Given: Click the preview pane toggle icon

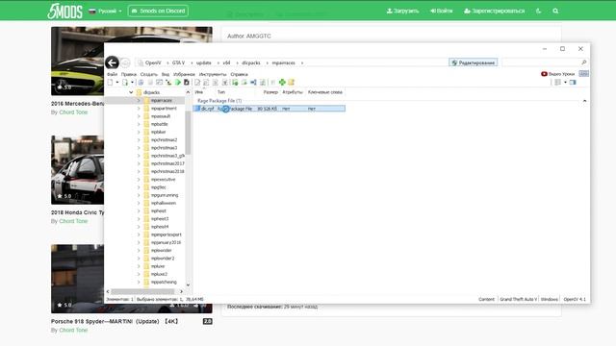Looking at the screenshot, I should pos(573,82).
